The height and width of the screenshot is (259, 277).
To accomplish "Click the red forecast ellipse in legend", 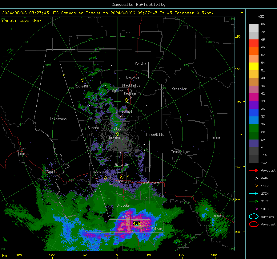I will tap(254, 224).
